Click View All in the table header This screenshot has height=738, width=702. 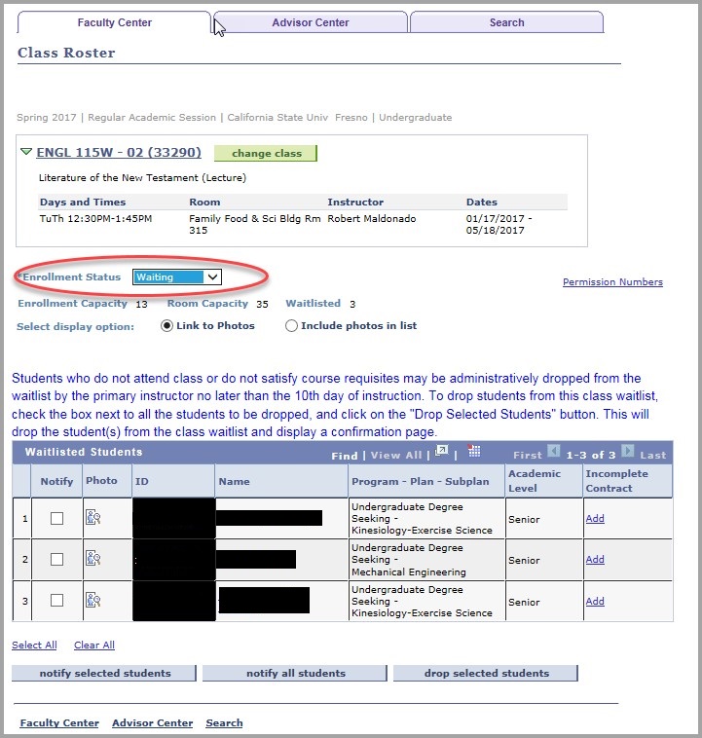pos(396,455)
